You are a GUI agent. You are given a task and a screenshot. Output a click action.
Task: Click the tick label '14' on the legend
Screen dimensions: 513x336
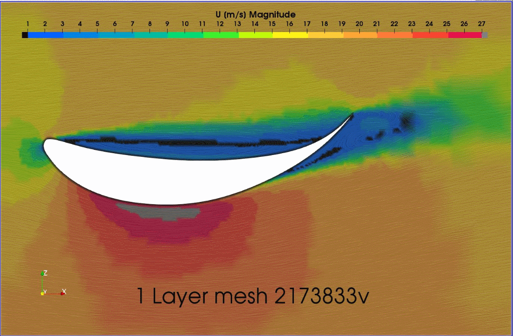[x=255, y=24]
